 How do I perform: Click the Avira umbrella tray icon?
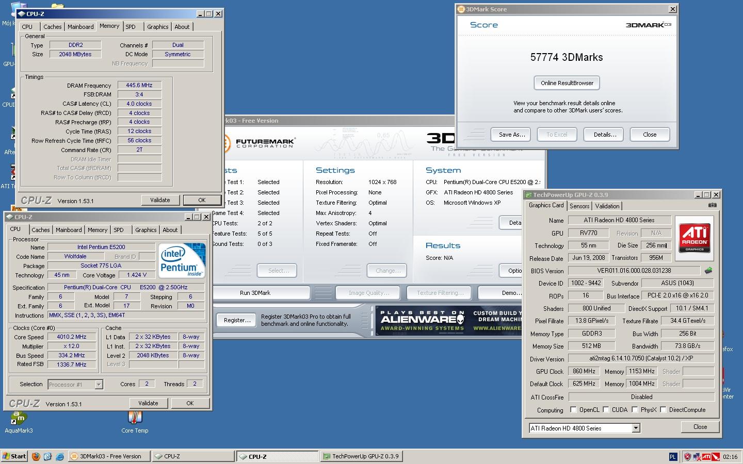point(716,456)
